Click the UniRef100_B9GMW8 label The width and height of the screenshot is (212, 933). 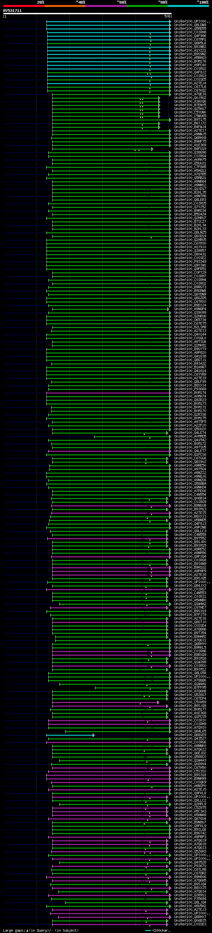pos(190,291)
